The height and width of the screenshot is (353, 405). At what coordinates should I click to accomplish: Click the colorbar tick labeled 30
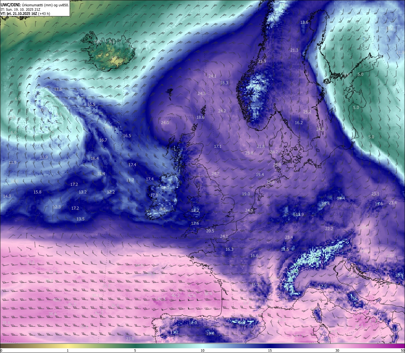tap(337, 350)
